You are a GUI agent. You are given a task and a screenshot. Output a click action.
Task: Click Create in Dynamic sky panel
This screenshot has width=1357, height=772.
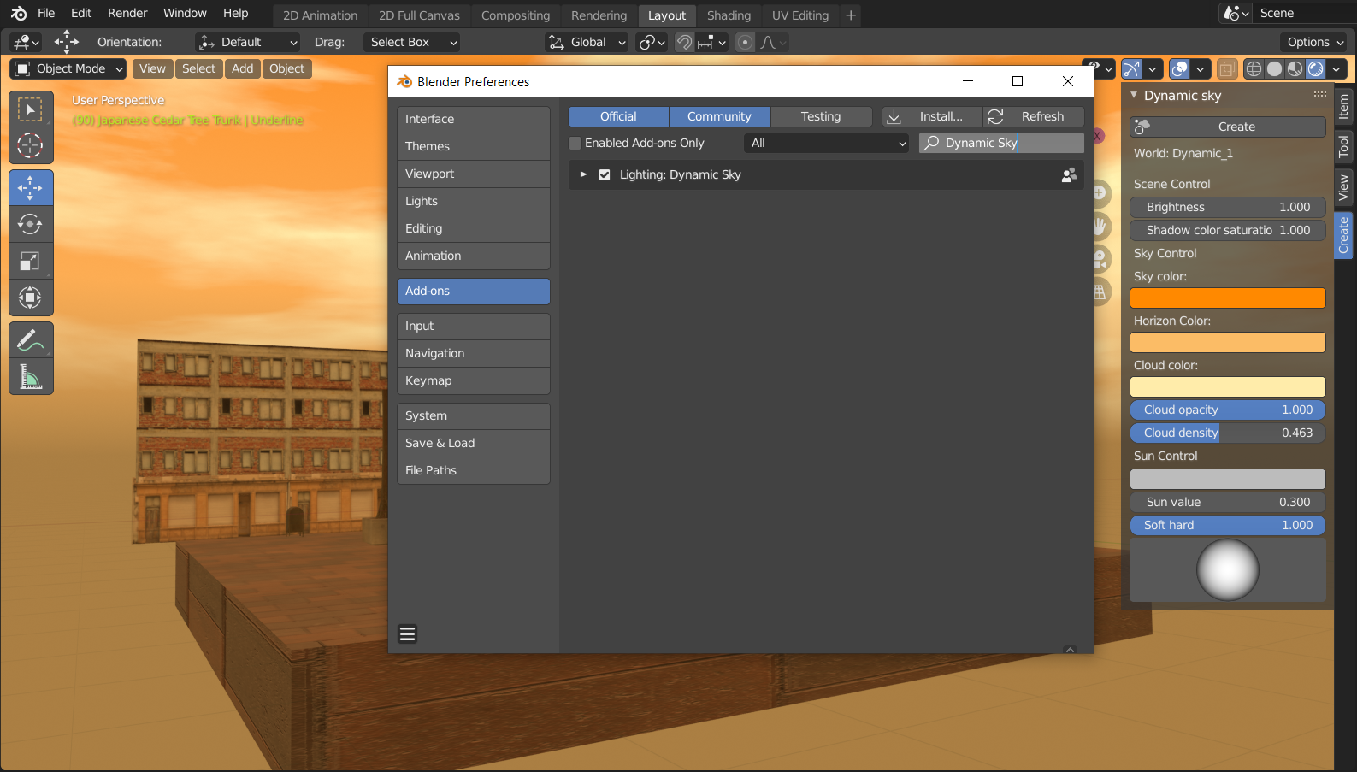[x=1228, y=127]
